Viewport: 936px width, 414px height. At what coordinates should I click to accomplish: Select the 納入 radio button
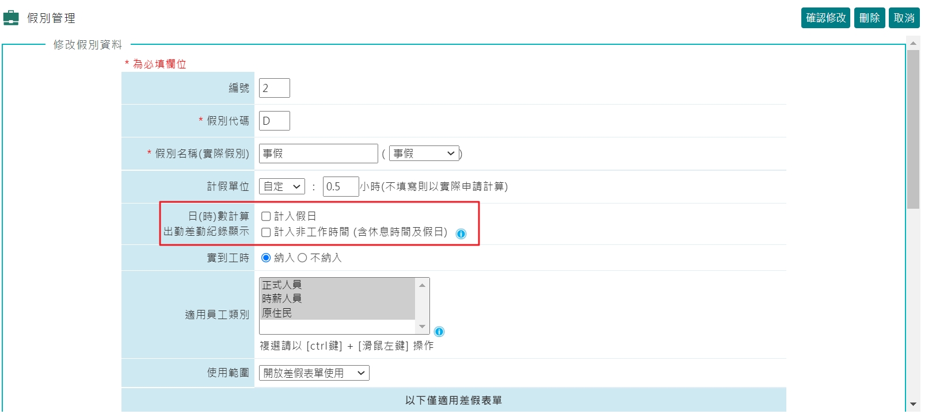[x=266, y=258]
